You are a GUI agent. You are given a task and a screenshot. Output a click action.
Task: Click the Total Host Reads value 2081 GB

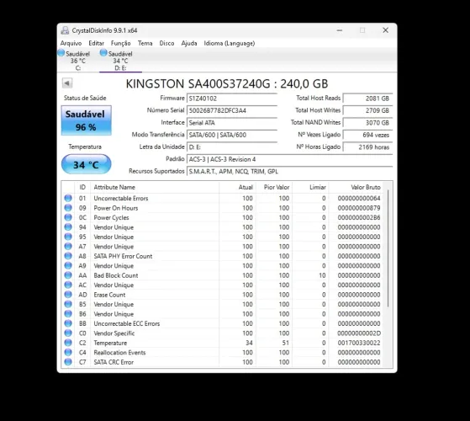coord(367,99)
